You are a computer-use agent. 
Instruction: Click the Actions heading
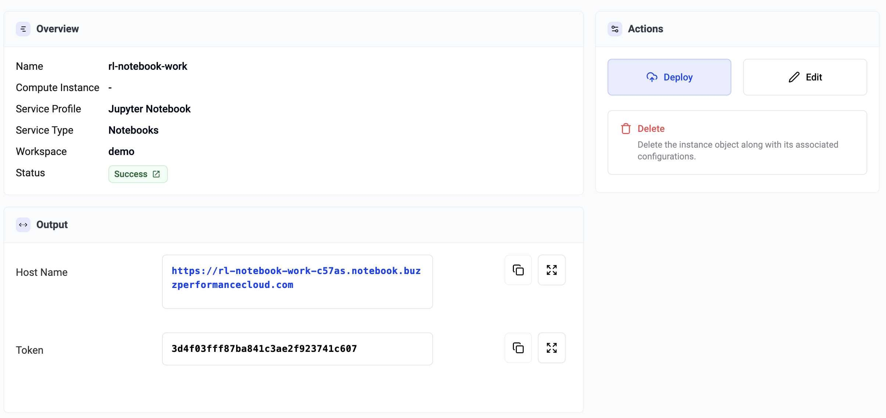645,29
